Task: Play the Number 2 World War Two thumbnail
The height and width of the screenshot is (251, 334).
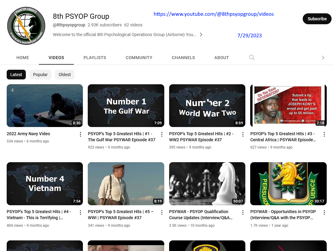Action: coord(207,106)
